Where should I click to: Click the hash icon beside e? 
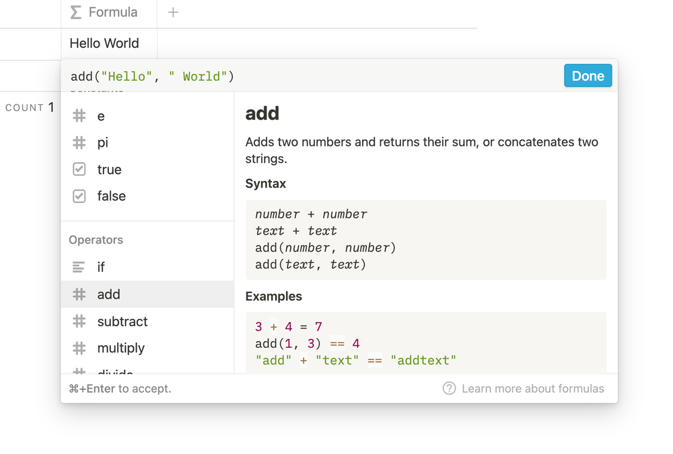click(79, 116)
